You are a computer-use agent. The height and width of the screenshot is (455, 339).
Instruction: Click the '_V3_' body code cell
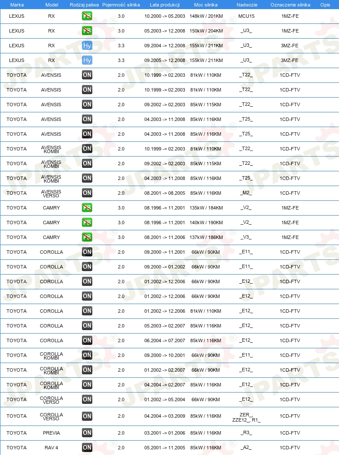point(246,237)
